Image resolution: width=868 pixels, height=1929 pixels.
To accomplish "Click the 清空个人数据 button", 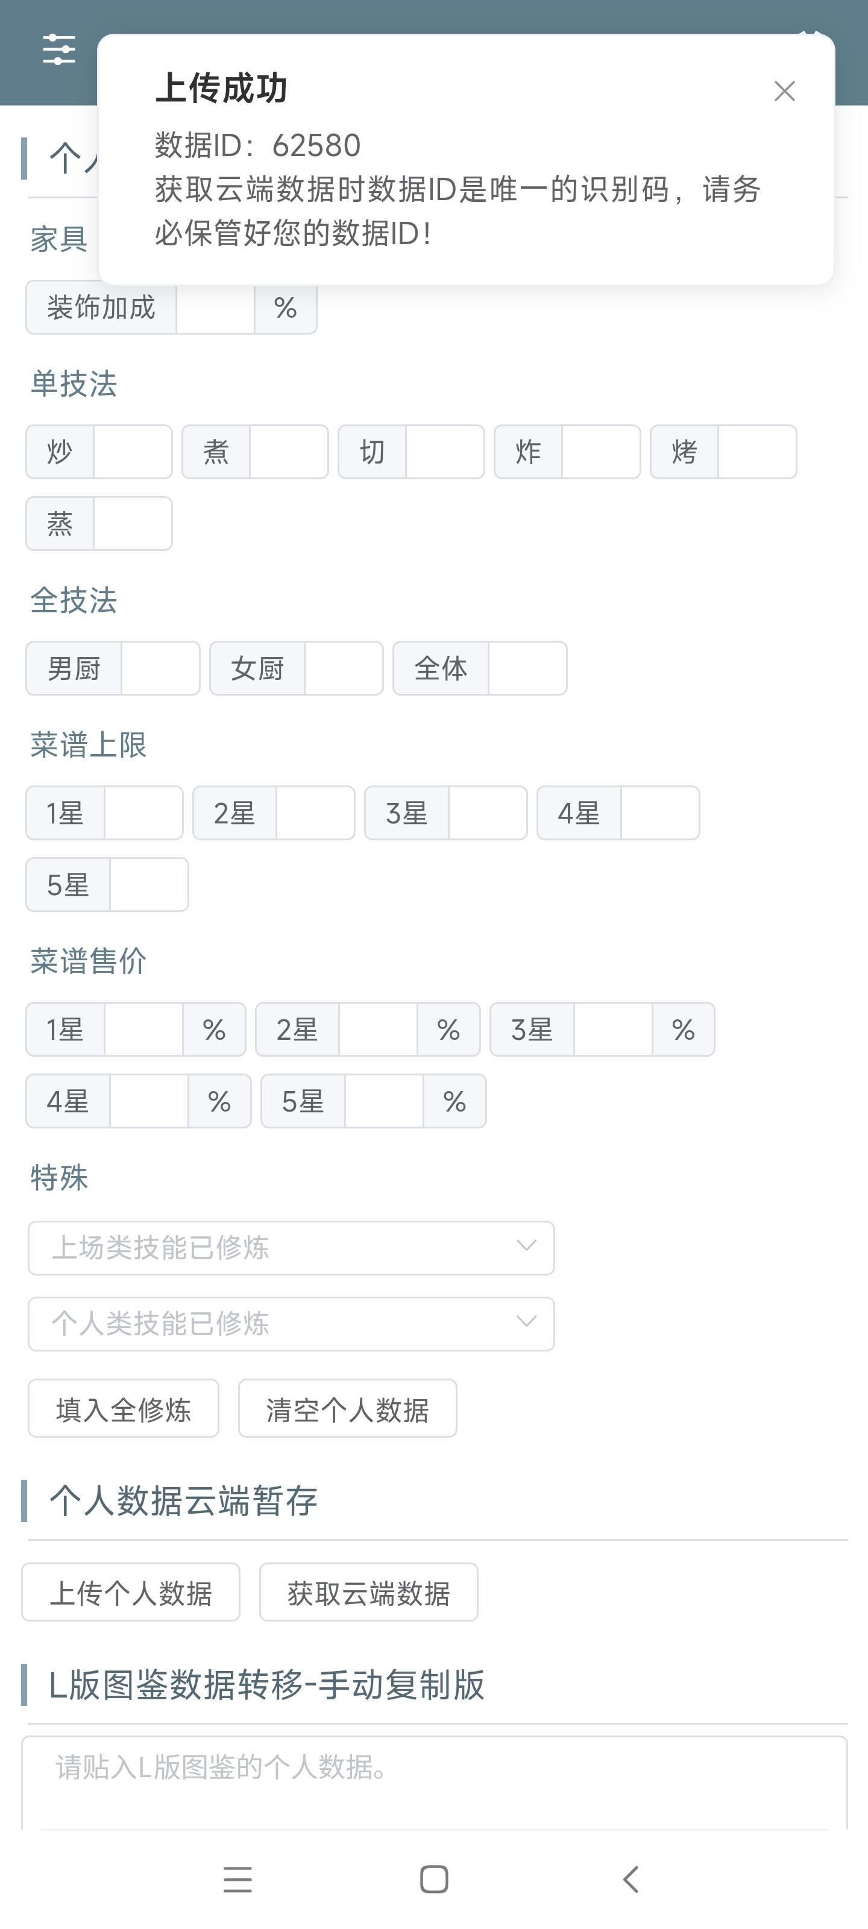I will click(x=347, y=1409).
